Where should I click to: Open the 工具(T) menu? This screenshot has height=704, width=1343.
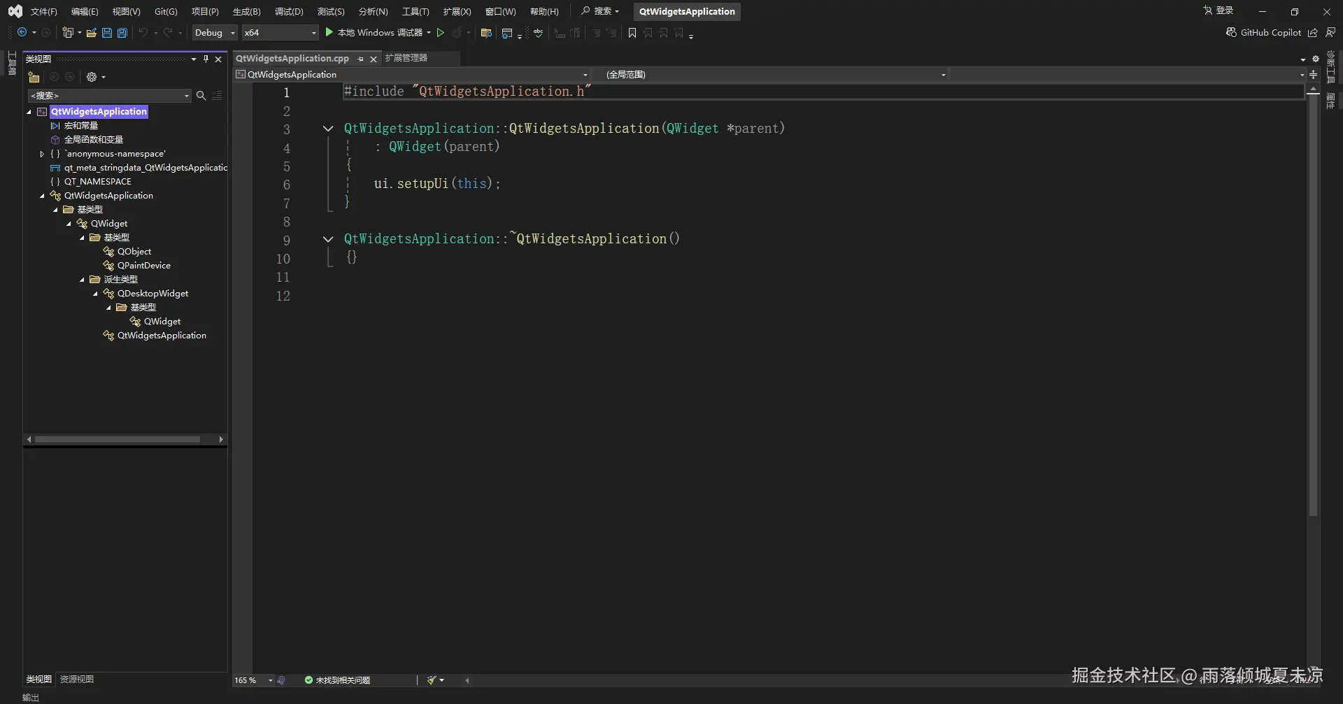(415, 12)
